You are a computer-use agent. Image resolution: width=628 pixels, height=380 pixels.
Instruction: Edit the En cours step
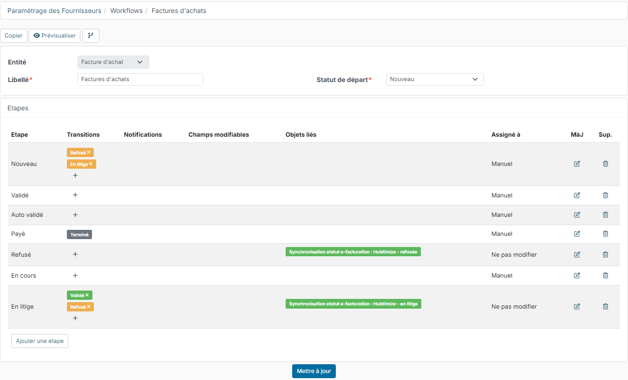coord(577,275)
